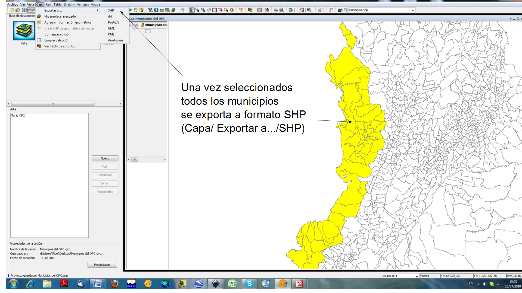Open the map scale dropdown
Viewport: 522px width, 293px height.
(417, 276)
